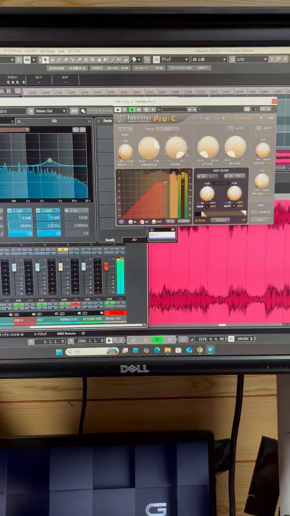Click the side chain right GAIN knob
This screenshot has width=290, height=516.
click(234, 193)
